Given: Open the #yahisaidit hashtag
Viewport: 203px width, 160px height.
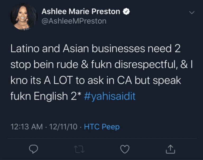Looking at the screenshot, I should point(109,96).
